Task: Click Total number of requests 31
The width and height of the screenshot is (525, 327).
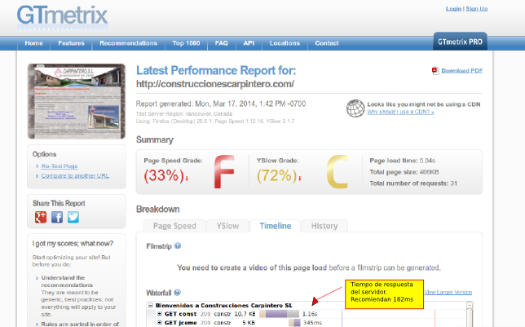Action: point(413,183)
